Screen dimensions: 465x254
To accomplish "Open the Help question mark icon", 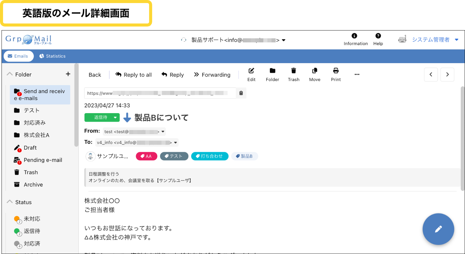I will 378,36.
